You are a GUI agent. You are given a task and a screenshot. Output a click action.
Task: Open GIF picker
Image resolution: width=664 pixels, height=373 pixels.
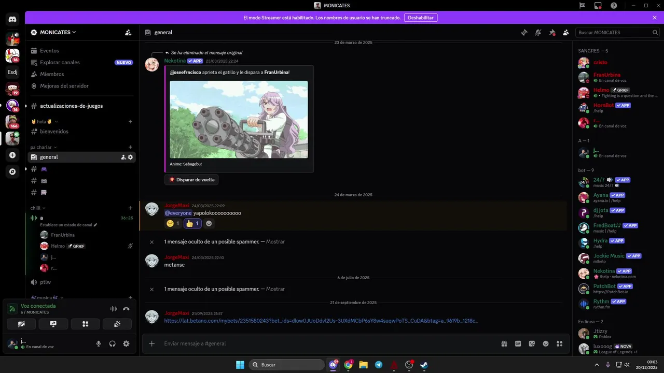click(x=518, y=343)
